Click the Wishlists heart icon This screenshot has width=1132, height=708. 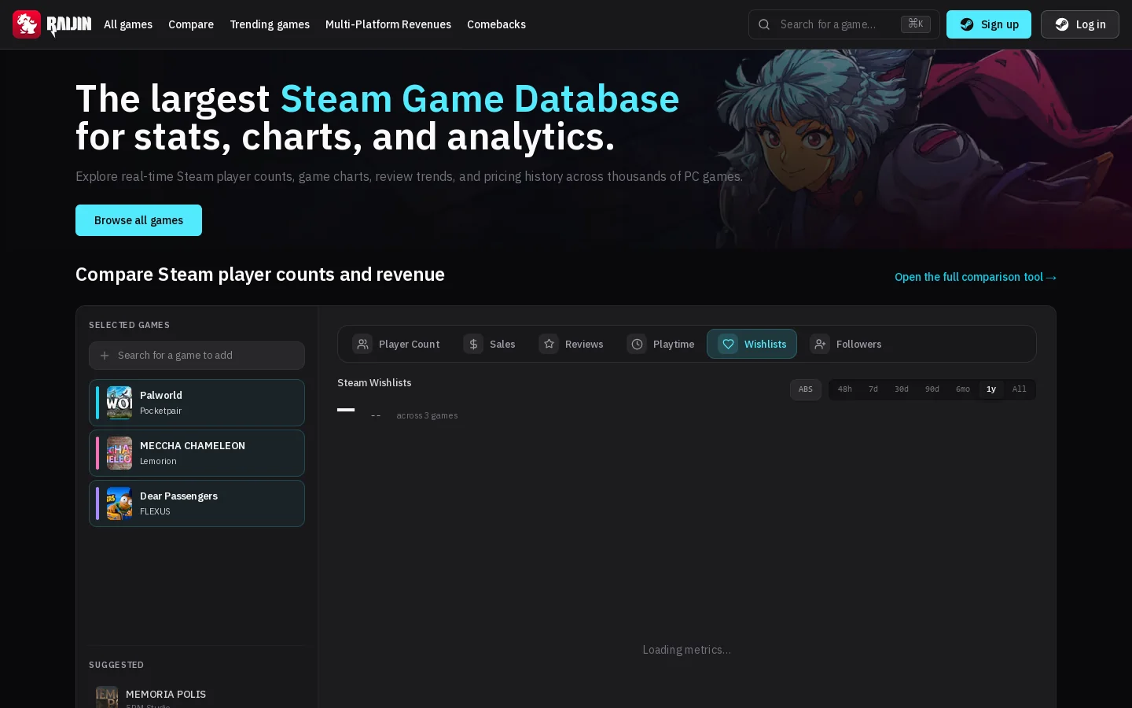click(x=728, y=344)
